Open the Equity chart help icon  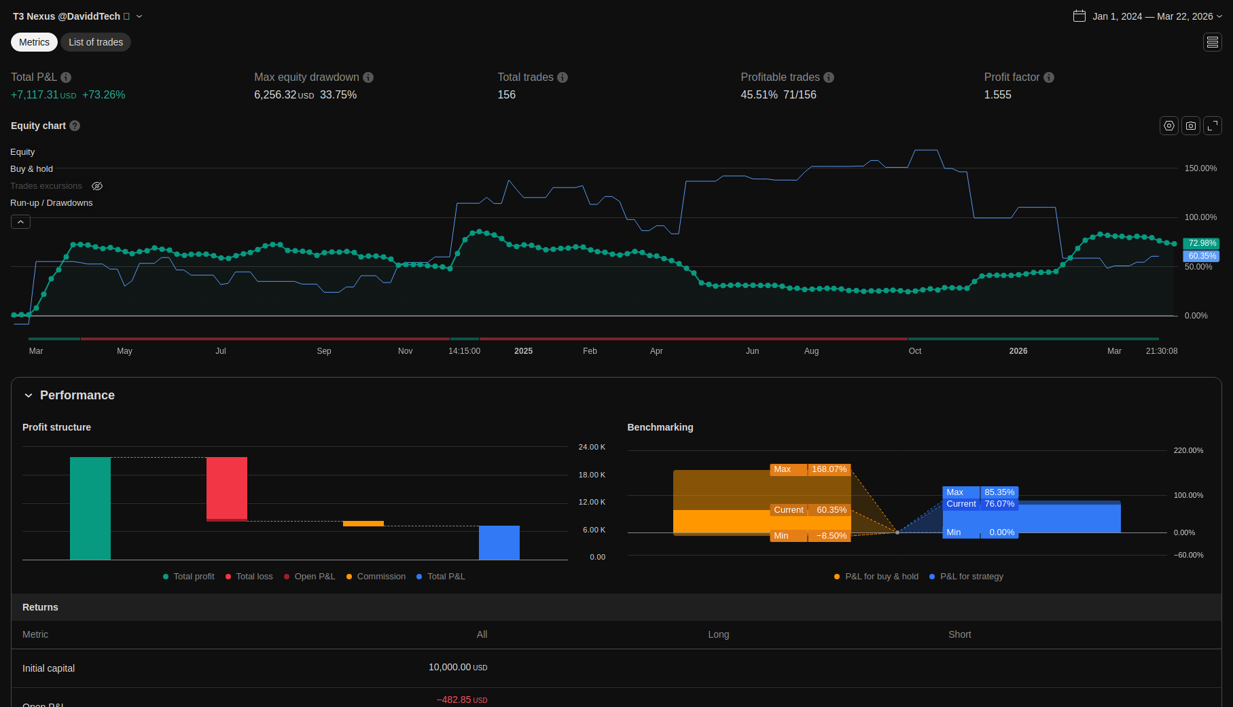75,126
